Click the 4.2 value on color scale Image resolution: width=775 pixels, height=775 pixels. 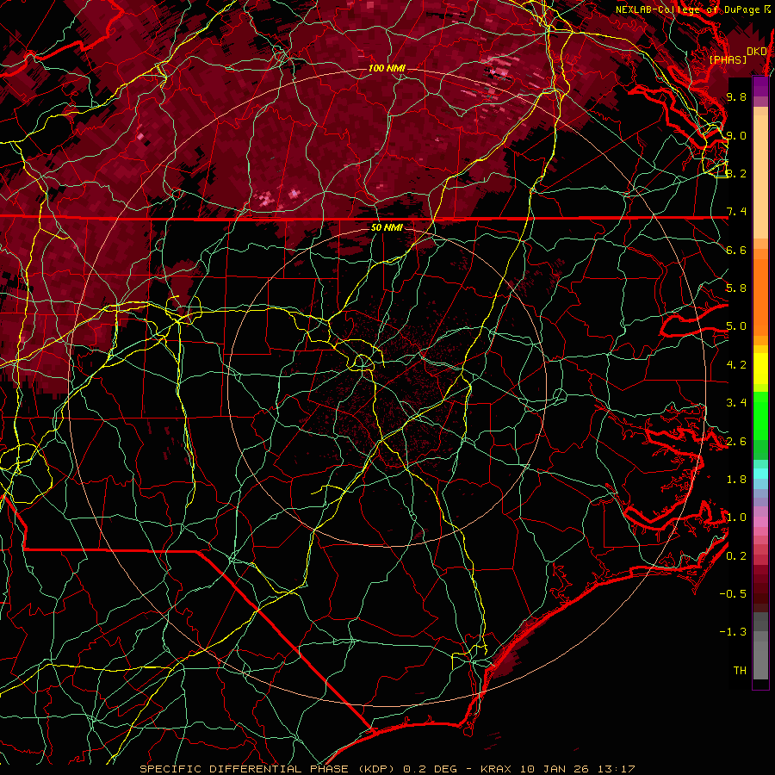[x=736, y=365]
